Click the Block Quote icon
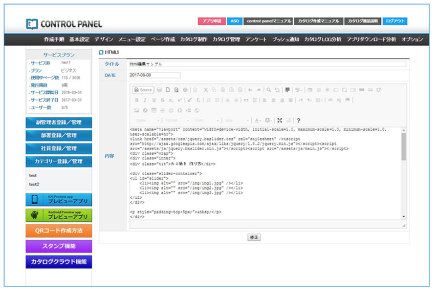Image resolution: width=435 pixels, height=292 pixels. click(246, 100)
